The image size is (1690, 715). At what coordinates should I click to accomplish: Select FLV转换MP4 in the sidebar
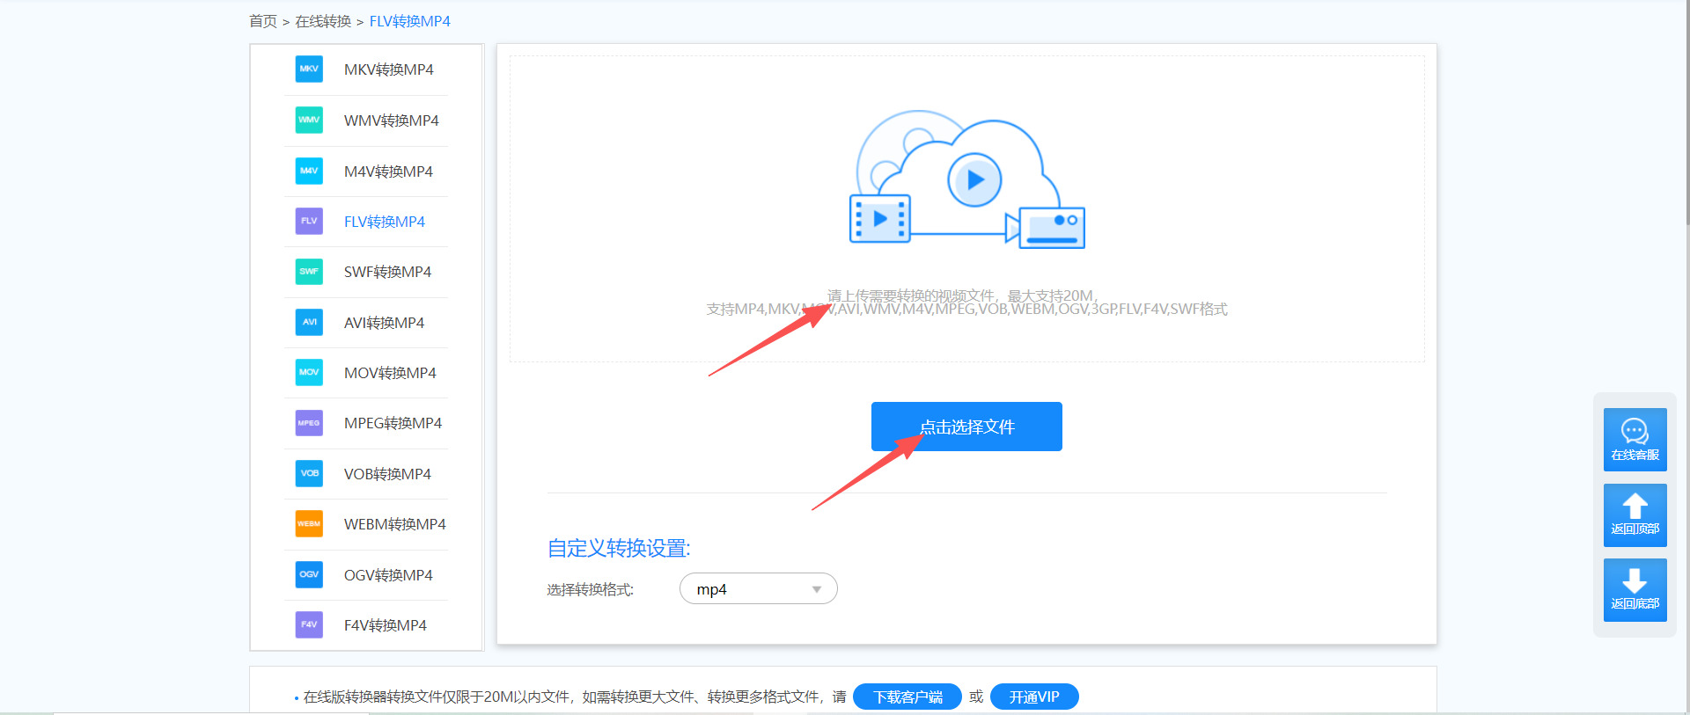(385, 222)
